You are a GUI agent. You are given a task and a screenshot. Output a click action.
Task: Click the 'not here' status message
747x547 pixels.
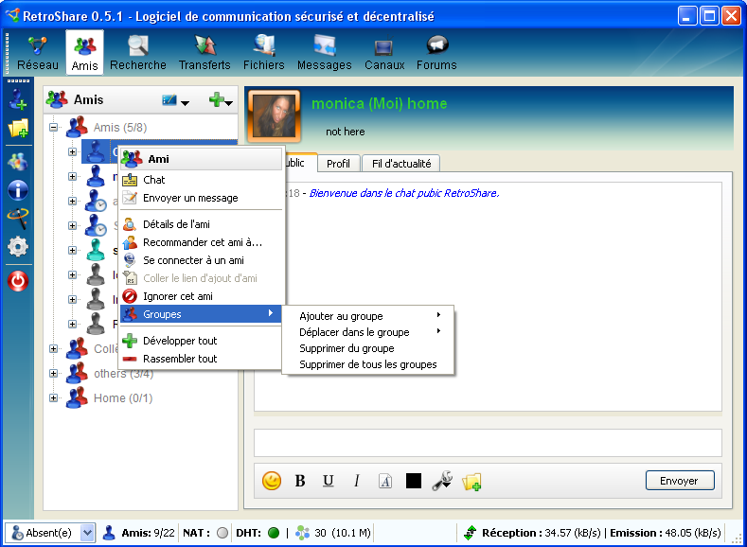(x=346, y=132)
